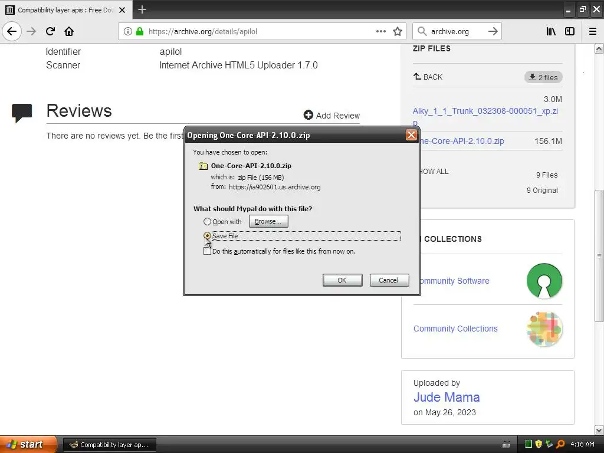Reload the page with the refresh icon
This screenshot has height=453, width=604.
click(50, 31)
